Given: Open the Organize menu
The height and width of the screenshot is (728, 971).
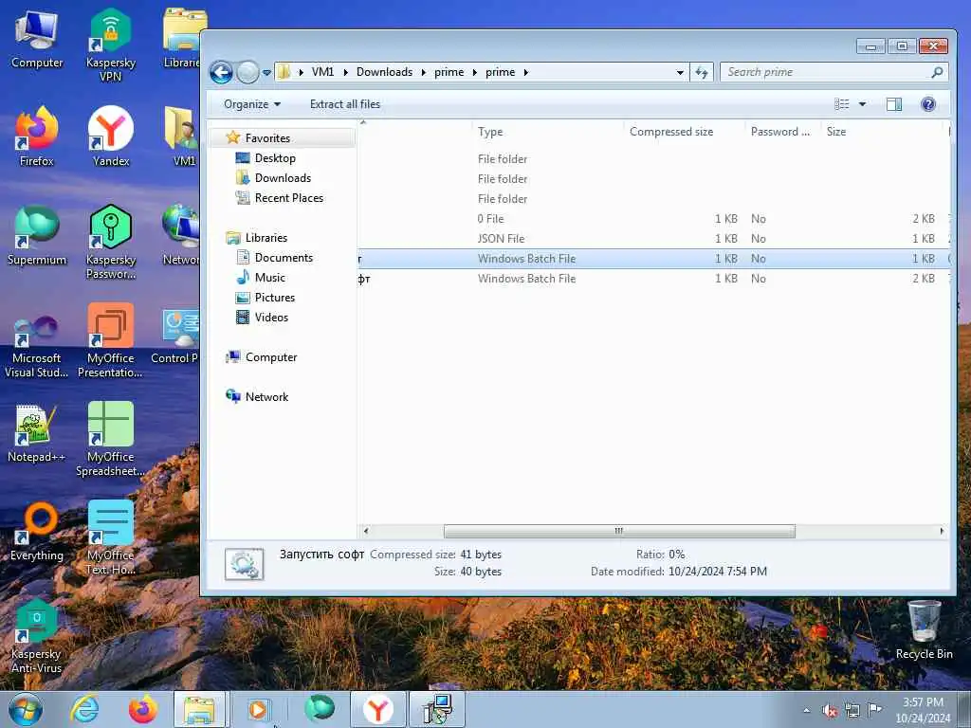Looking at the screenshot, I should tap(252, 104).
